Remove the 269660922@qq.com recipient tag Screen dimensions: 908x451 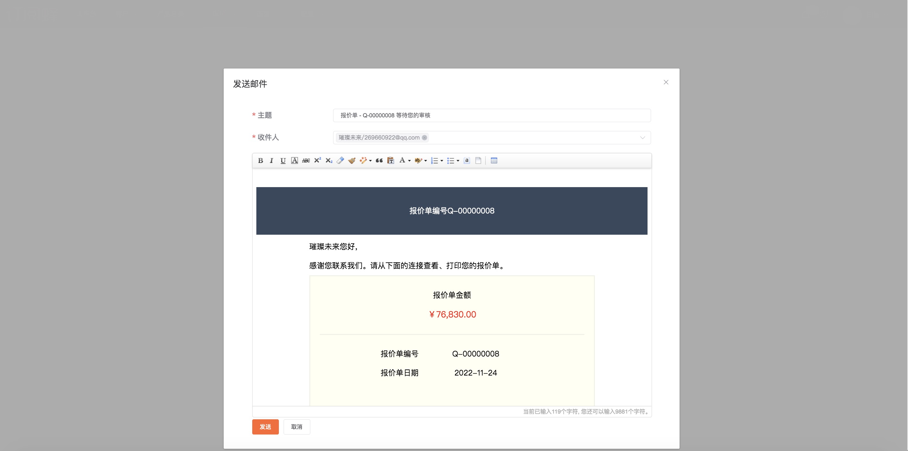[x=424, y=138]
